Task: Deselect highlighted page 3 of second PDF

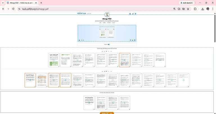Action: [54, 80]
